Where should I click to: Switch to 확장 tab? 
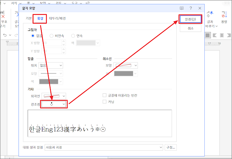[40, 19]
